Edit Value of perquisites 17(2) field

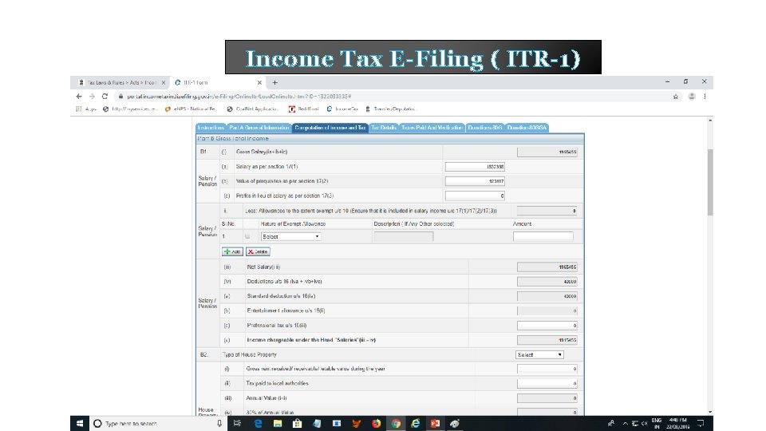pyautogui.click(x=475, y=181)
